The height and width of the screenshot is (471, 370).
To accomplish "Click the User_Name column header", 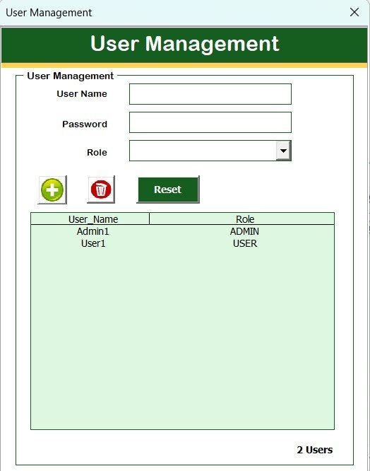I will point(90,219).
